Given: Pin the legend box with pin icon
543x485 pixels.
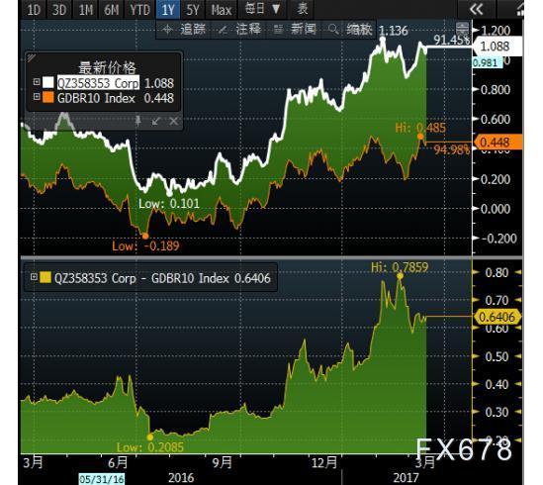Looking at the screenshot, I should (137, 121).
